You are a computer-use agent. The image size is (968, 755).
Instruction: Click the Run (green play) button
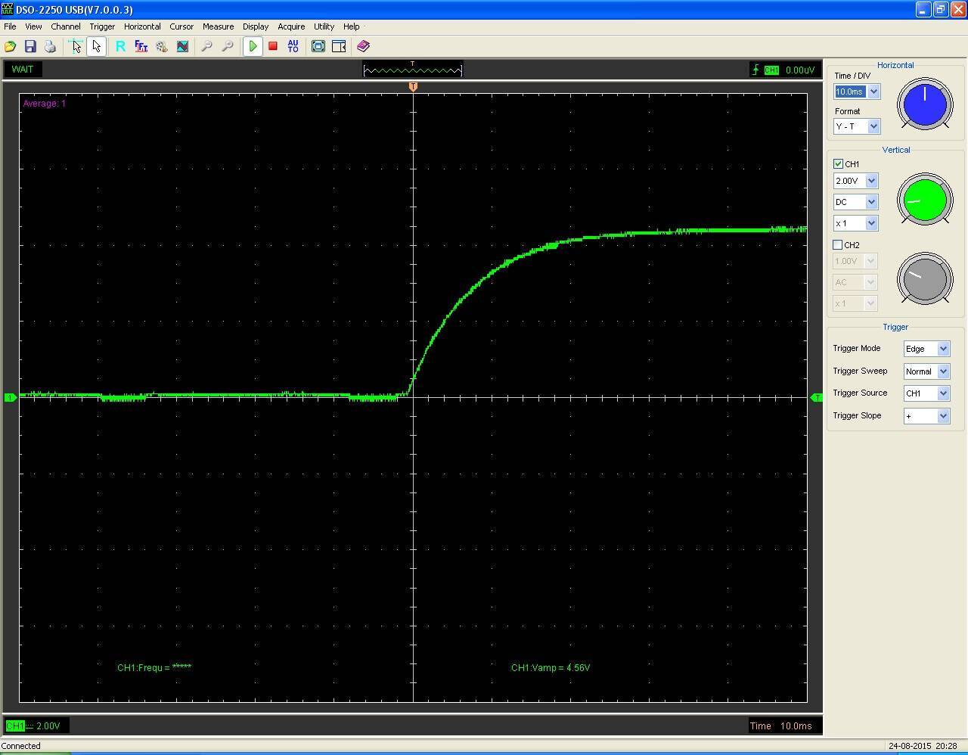[253, 46]
